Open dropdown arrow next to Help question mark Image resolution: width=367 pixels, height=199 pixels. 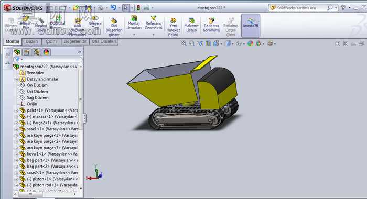coord(349,8)
